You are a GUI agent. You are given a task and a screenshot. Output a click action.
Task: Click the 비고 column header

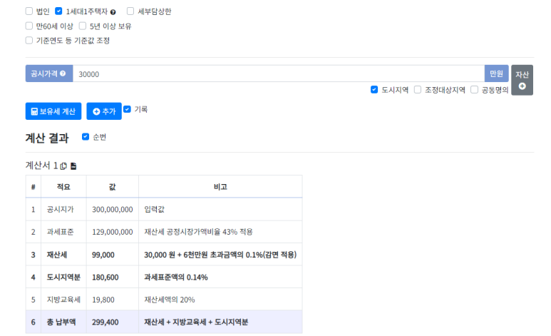(220, 187)
